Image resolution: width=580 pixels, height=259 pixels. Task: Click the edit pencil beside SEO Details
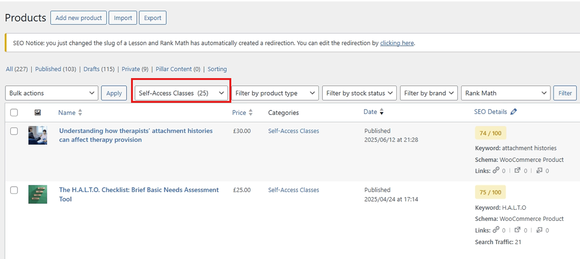point(513,112)
